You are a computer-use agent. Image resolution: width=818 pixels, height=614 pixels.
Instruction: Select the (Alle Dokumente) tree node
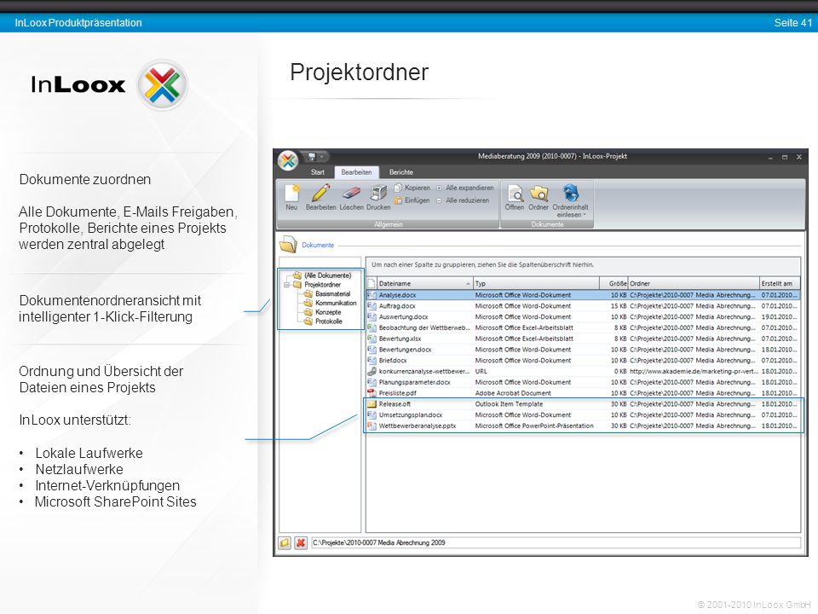327,275
